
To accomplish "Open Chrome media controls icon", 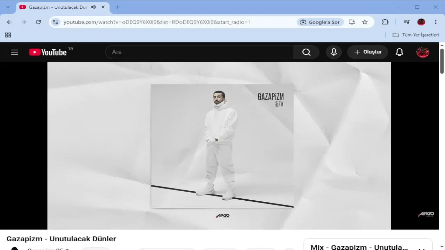I will (x=407, y=22).
